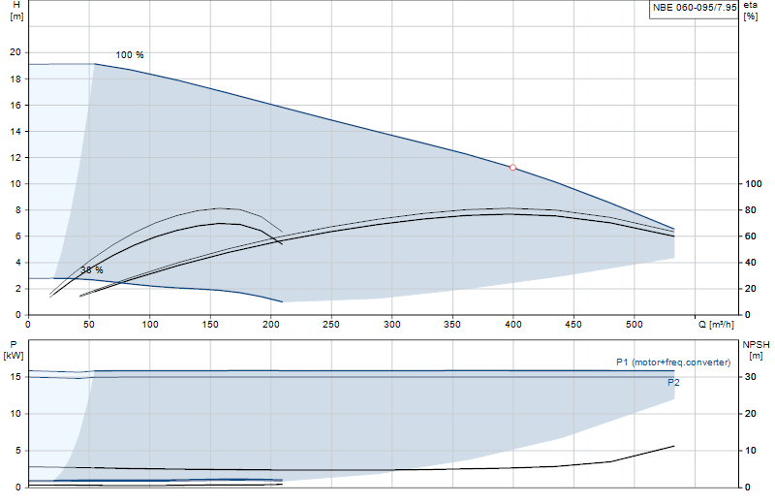Click the 'Q [m³/h]' axis label

[716, 325]
